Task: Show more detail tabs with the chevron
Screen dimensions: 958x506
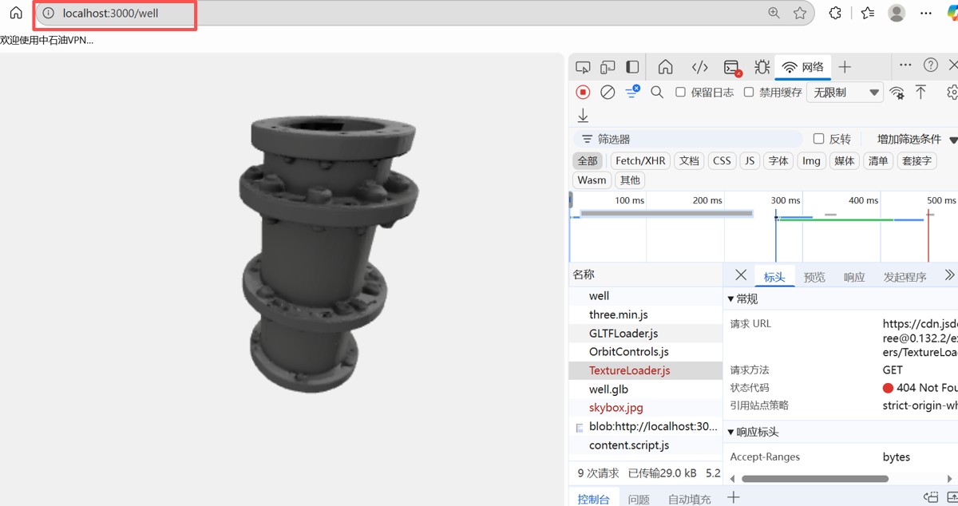Action: (948, 275)
